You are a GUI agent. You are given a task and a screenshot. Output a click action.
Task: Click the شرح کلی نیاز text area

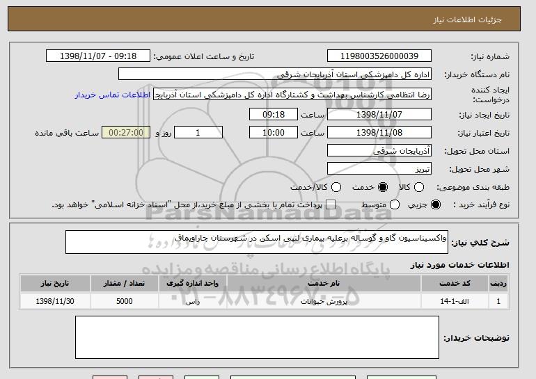click(x=257, y=242)
